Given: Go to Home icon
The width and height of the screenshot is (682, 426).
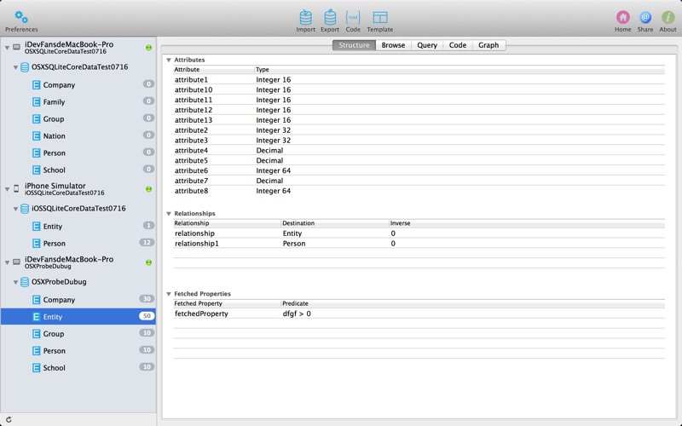Looking at the screenshot, I should [x=623, y=17].
